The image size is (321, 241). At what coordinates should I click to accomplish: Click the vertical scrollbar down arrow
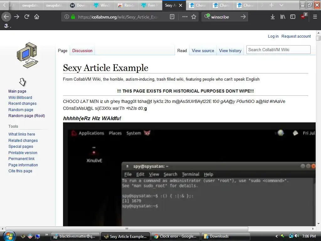point(318,223)
